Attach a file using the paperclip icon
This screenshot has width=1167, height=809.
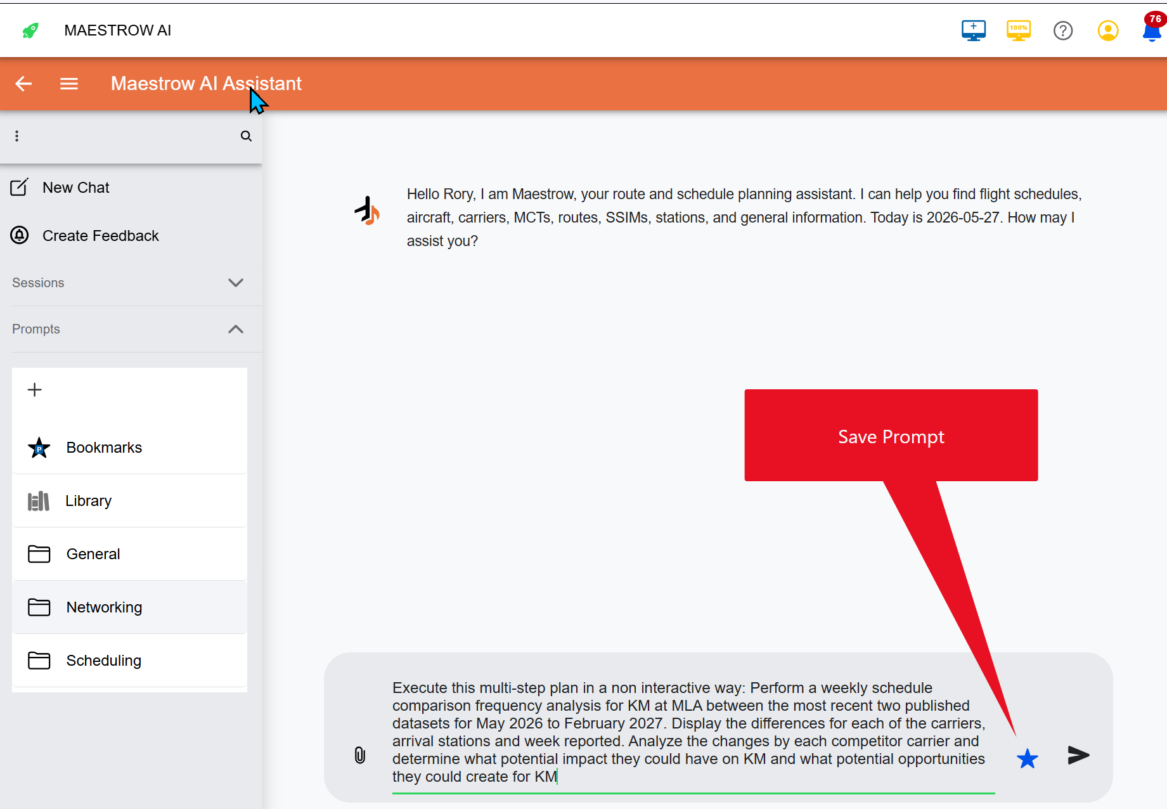click(x=359, y=755)
